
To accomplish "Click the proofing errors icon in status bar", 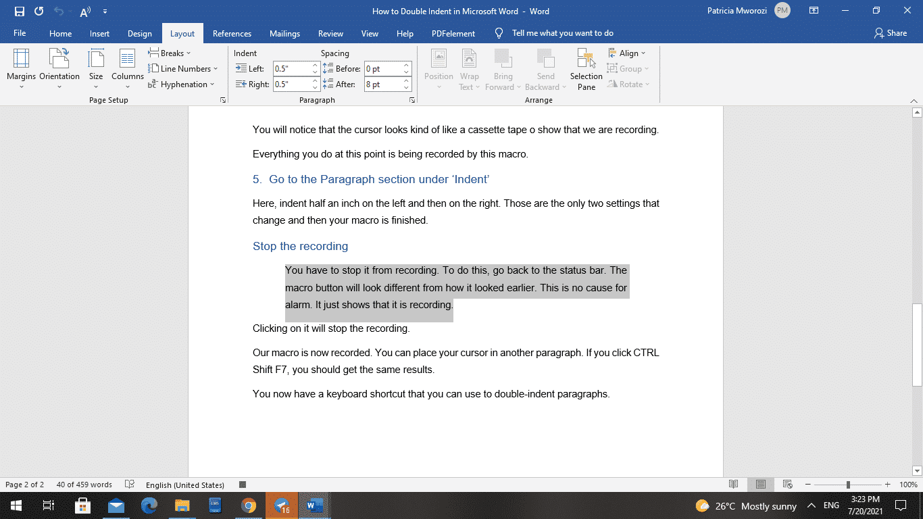I will coord(128,485).
